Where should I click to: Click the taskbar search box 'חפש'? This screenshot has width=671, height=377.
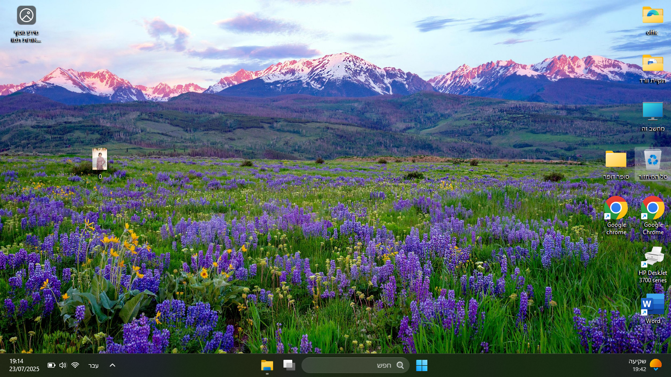(x=356, y=365)
